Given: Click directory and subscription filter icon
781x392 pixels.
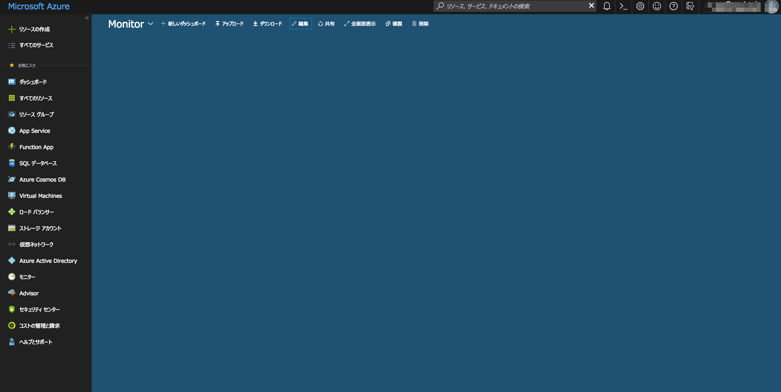Looking at the screenshot, I should coord(690,6).
